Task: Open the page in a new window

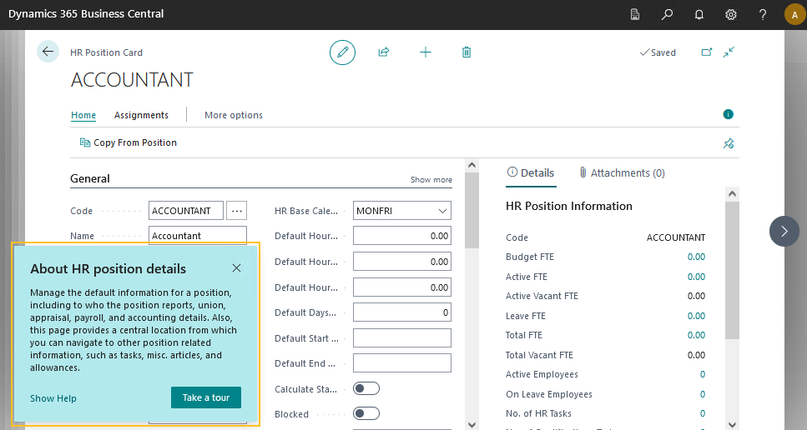Action: (x=706, y=52)
